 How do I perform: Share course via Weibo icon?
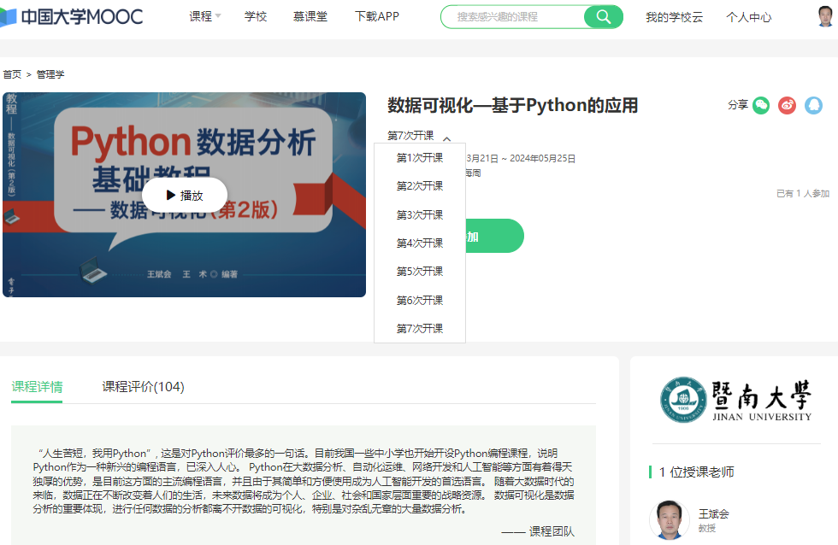coord(788,105)
